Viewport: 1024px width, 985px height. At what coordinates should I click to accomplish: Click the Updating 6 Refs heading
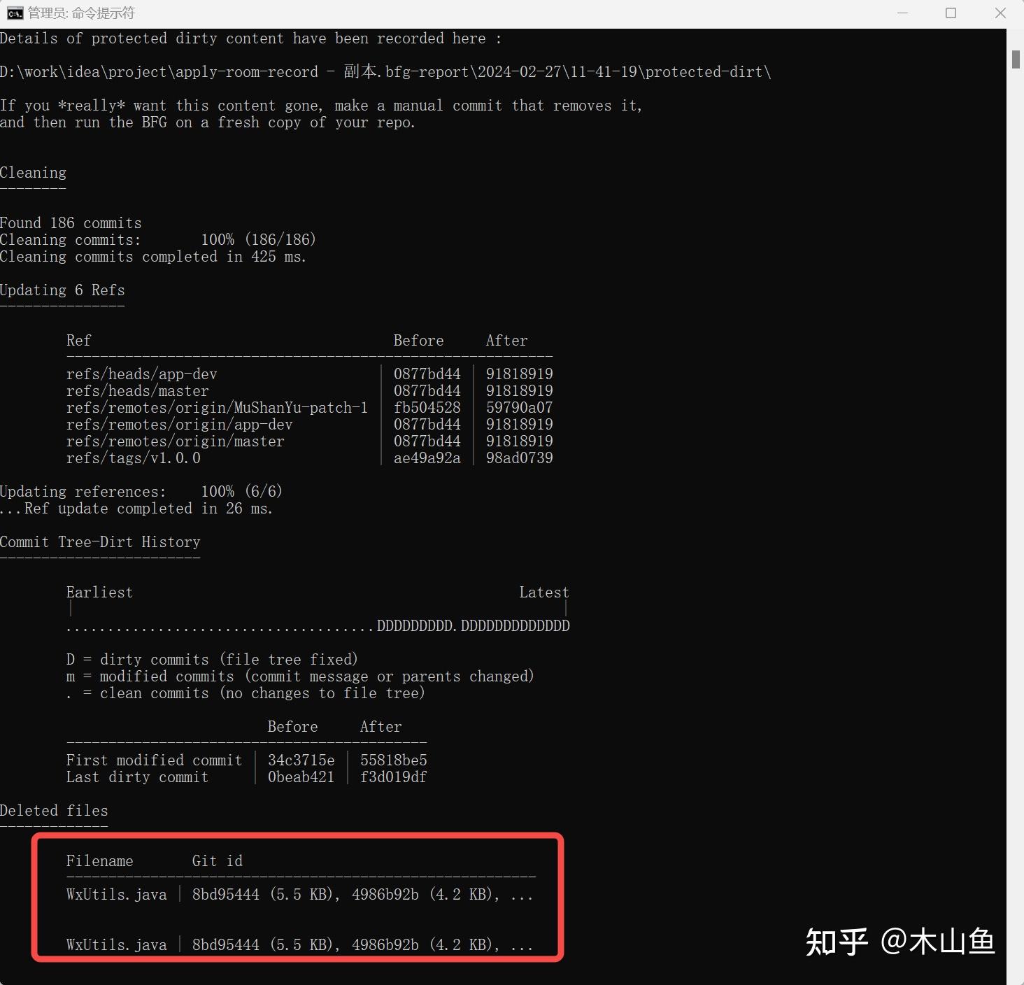click(x=62, y=290)
